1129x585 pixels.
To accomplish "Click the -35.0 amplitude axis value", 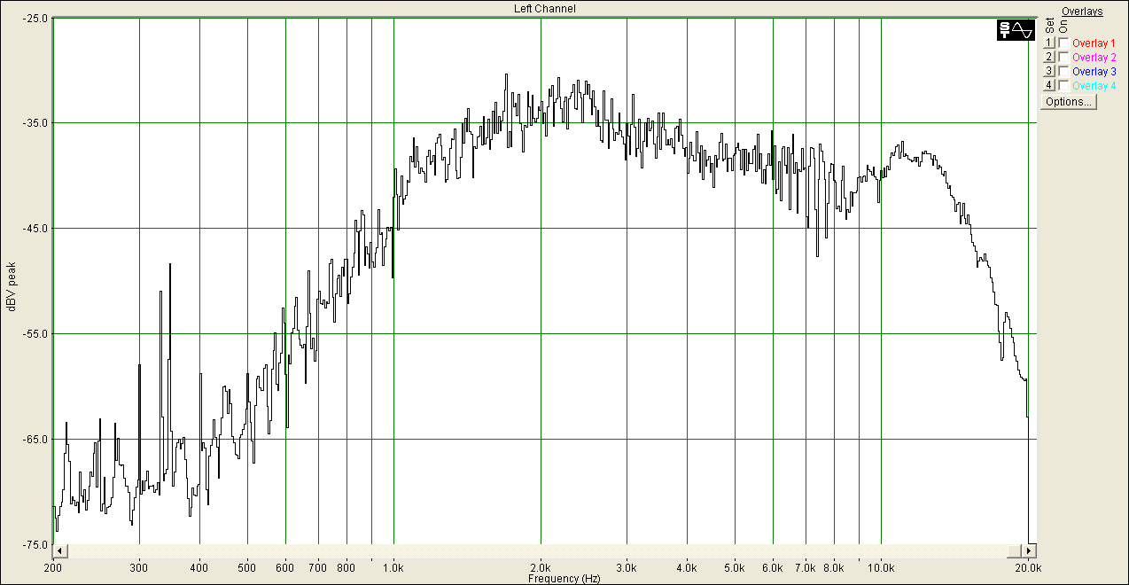I will coord(35,123).
